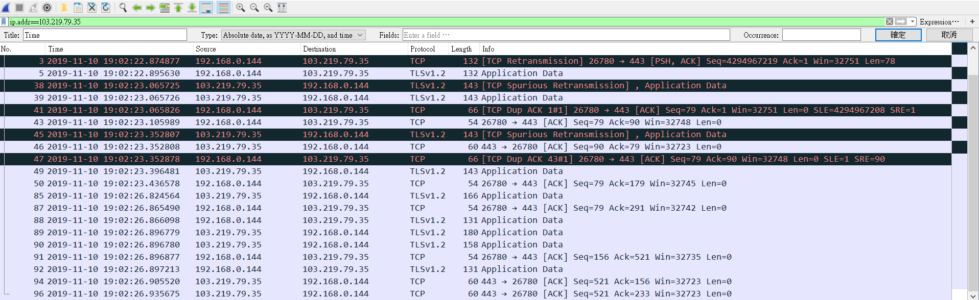Sort by the Time column header

pyautogui.click(x=119, y=49)
